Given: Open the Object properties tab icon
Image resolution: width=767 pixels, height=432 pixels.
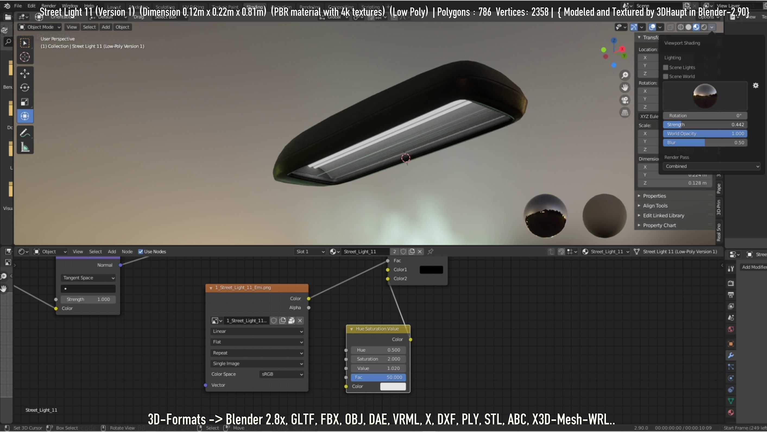Looking at the screenshot, I should pos(731,344).
